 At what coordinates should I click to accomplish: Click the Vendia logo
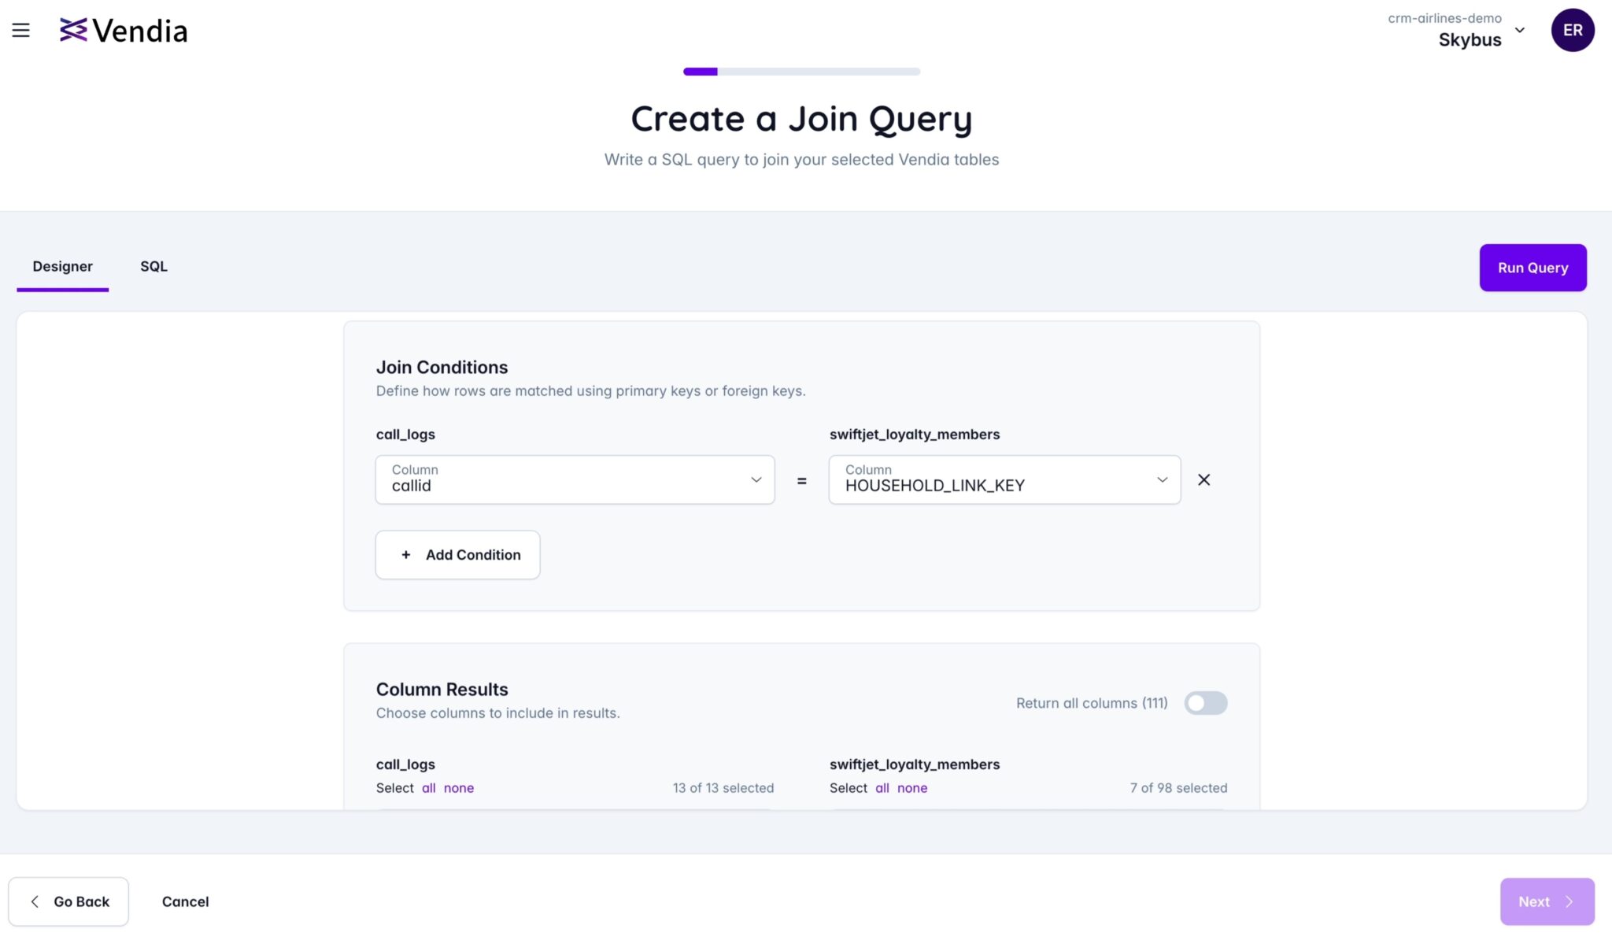pyautogui.click(x=124, y=30)
